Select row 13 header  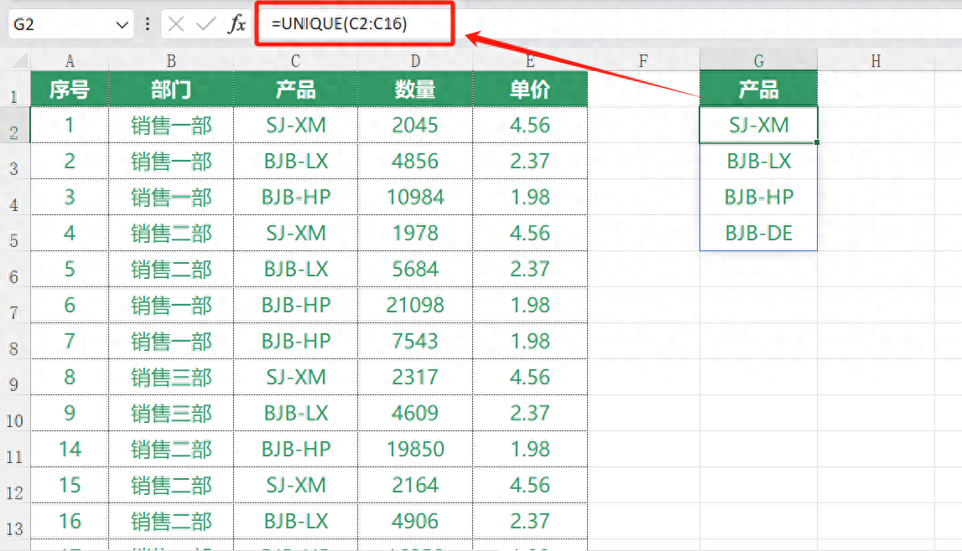pos(14,522)
